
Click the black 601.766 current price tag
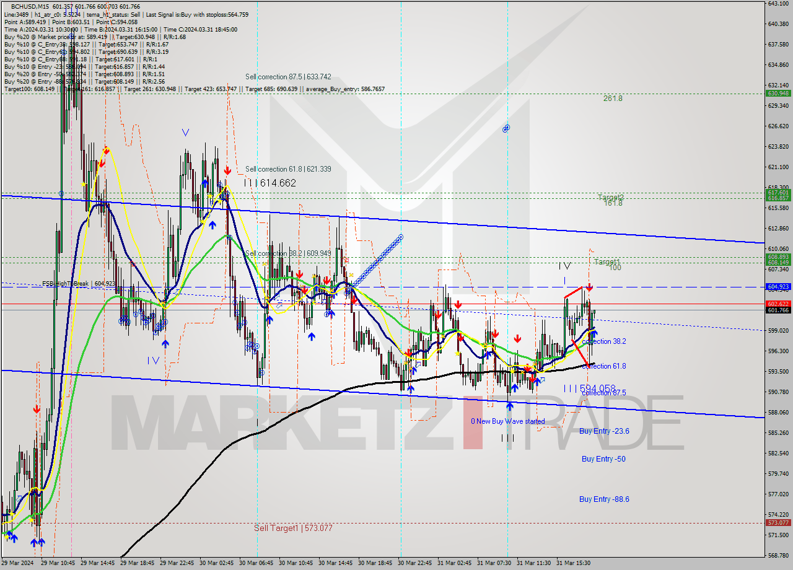(x=778, y=310)
